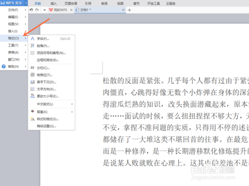Close the 文档1 document tab

point(124,10)
